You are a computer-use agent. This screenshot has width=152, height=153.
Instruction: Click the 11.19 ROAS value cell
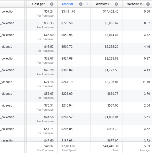click(146, 82)
